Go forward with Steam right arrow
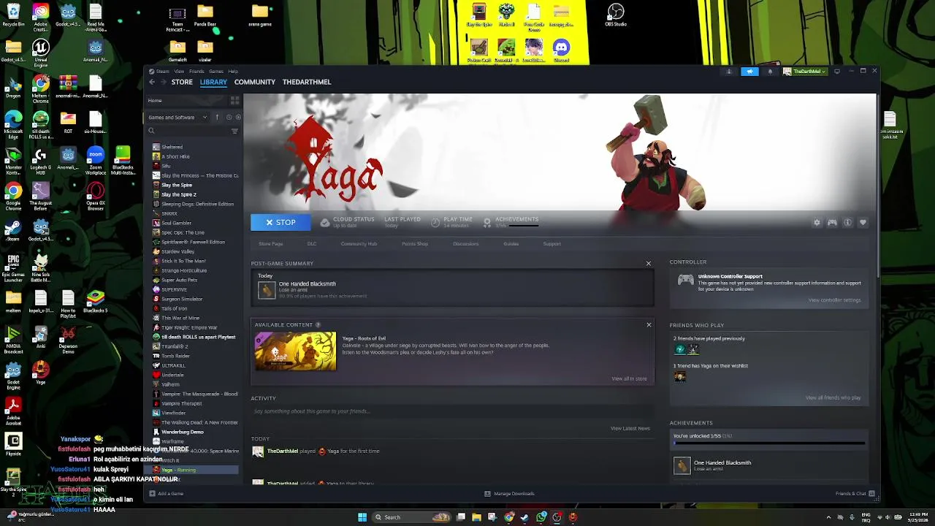The image size is (935, 526). [x=163, y=82]
